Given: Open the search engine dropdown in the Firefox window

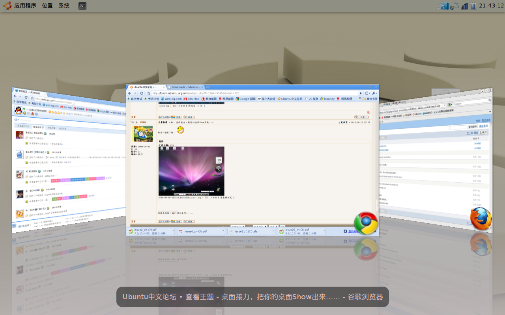Looking at the screenshot, I should 450,104.
